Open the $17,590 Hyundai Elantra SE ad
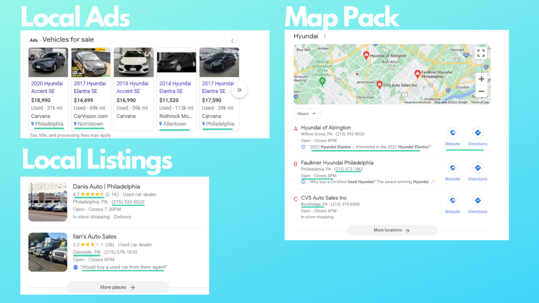Image resolution: width=539 pixels, height=303 pixels. pos(217,87)
